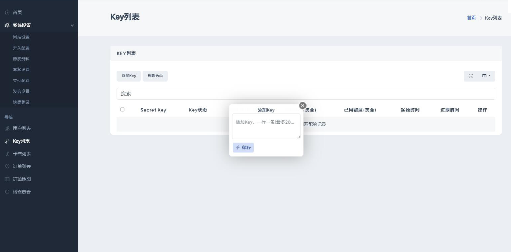Click the 卡密列表 sidebar icon
The image size is (511, 252).
click(x=7, y=154)
